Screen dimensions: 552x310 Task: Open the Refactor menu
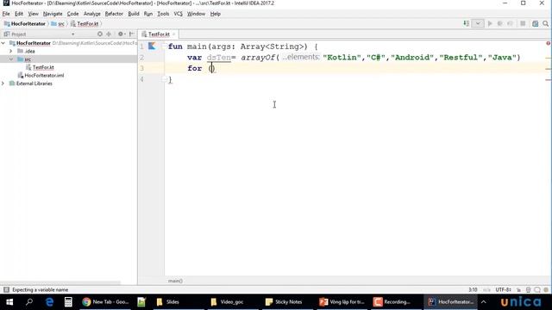coord(114,14)
